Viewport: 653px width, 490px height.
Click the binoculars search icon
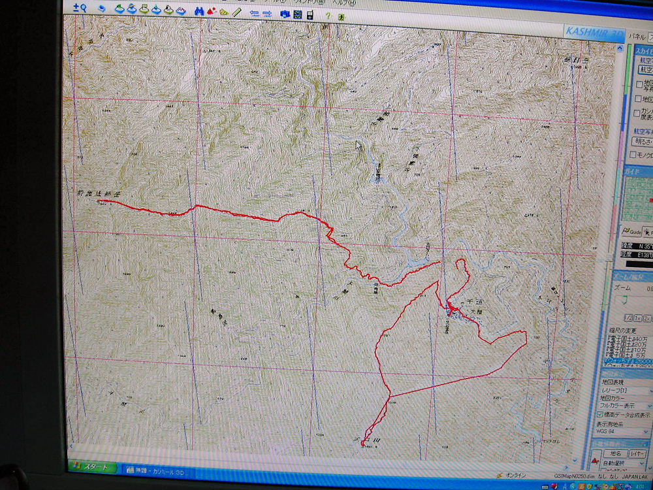(x=200, y=10)
